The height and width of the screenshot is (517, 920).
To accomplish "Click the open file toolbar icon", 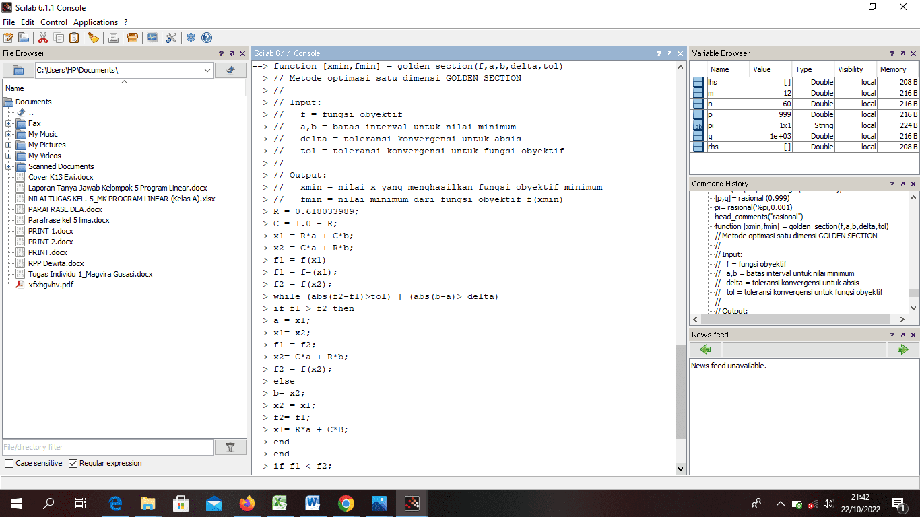I will (x=24, y=38).
